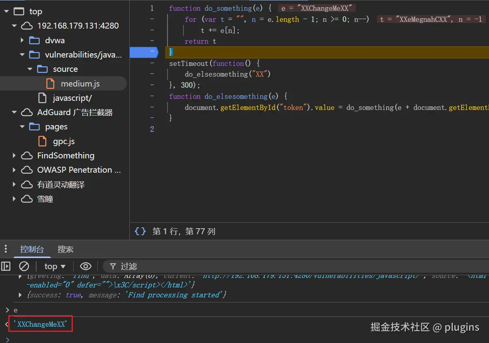This screenshot has width=489, height=343.
Task: Open the drawer three-dot menu
Action: click(6, 249)
